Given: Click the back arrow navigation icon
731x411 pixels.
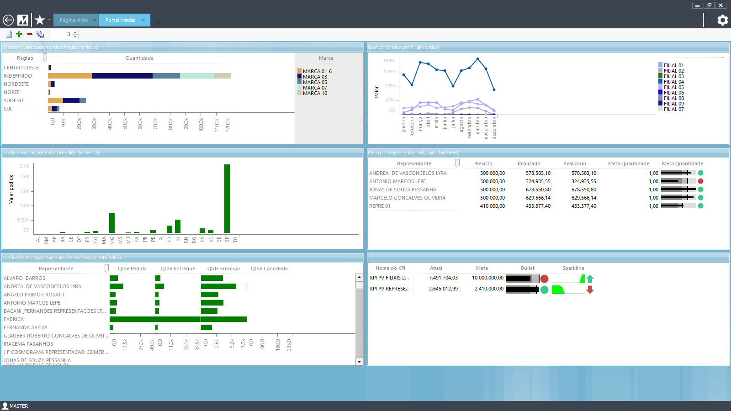Looking at the screenshot, I should click(x=8, y=20).
